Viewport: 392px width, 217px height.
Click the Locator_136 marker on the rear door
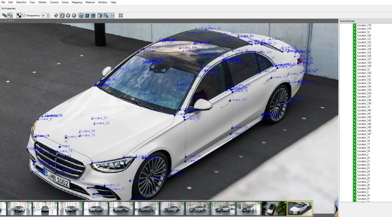(x=279, y=77)
